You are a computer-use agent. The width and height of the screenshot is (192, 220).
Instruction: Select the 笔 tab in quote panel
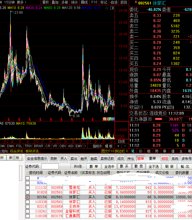pyautogui.click(x=133, y=151)
